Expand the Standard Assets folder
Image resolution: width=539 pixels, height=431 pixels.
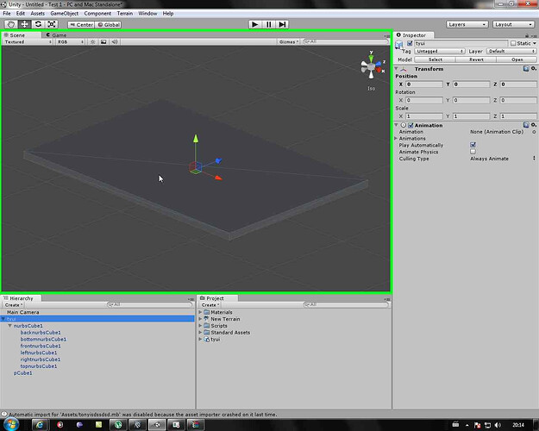tap(200, 333)
